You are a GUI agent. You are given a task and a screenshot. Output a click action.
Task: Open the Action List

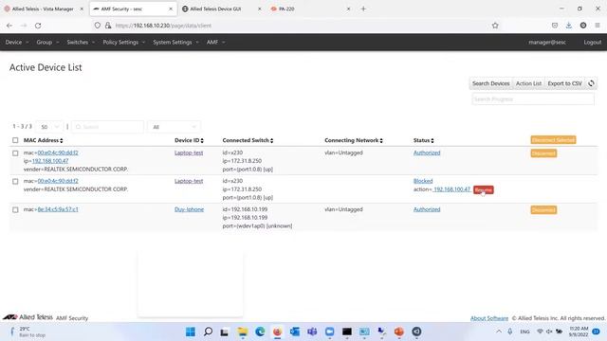[528, 83]
